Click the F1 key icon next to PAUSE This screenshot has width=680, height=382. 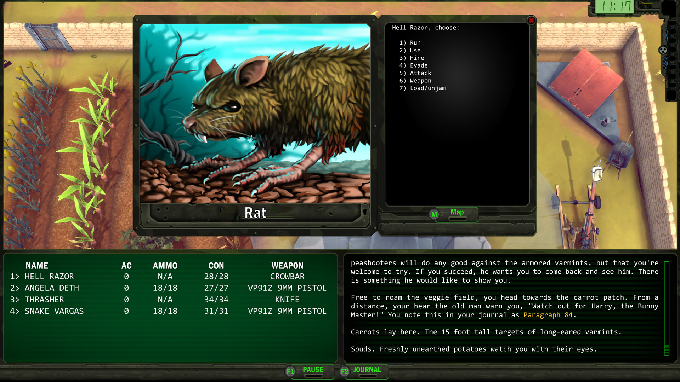(x=290, y=371)
